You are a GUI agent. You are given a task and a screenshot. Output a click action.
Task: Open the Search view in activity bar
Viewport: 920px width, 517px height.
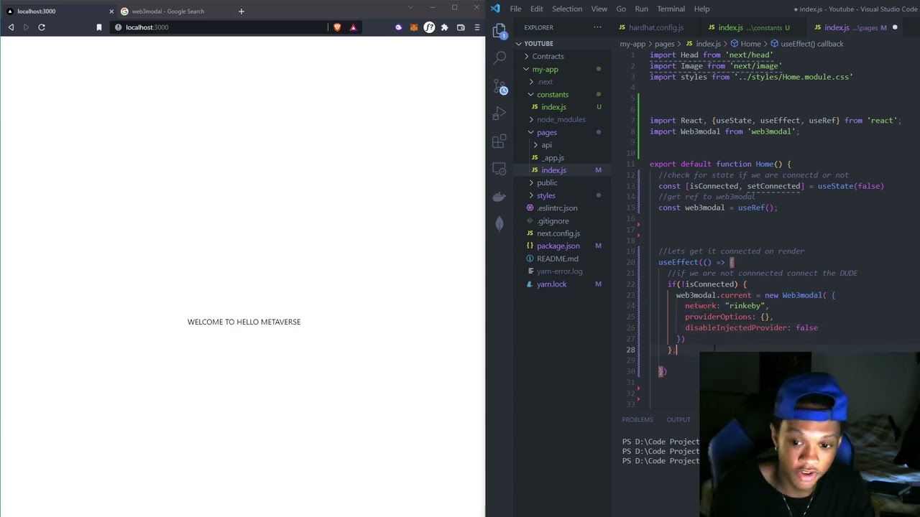pos(500,58)
